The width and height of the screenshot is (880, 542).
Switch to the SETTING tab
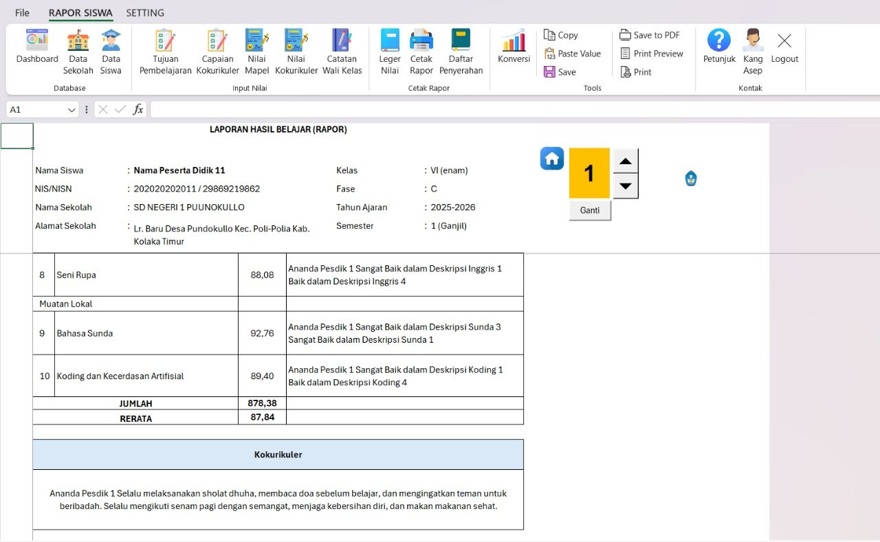145,13
